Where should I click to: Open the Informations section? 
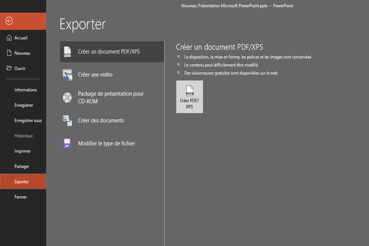tap(23, 90)
